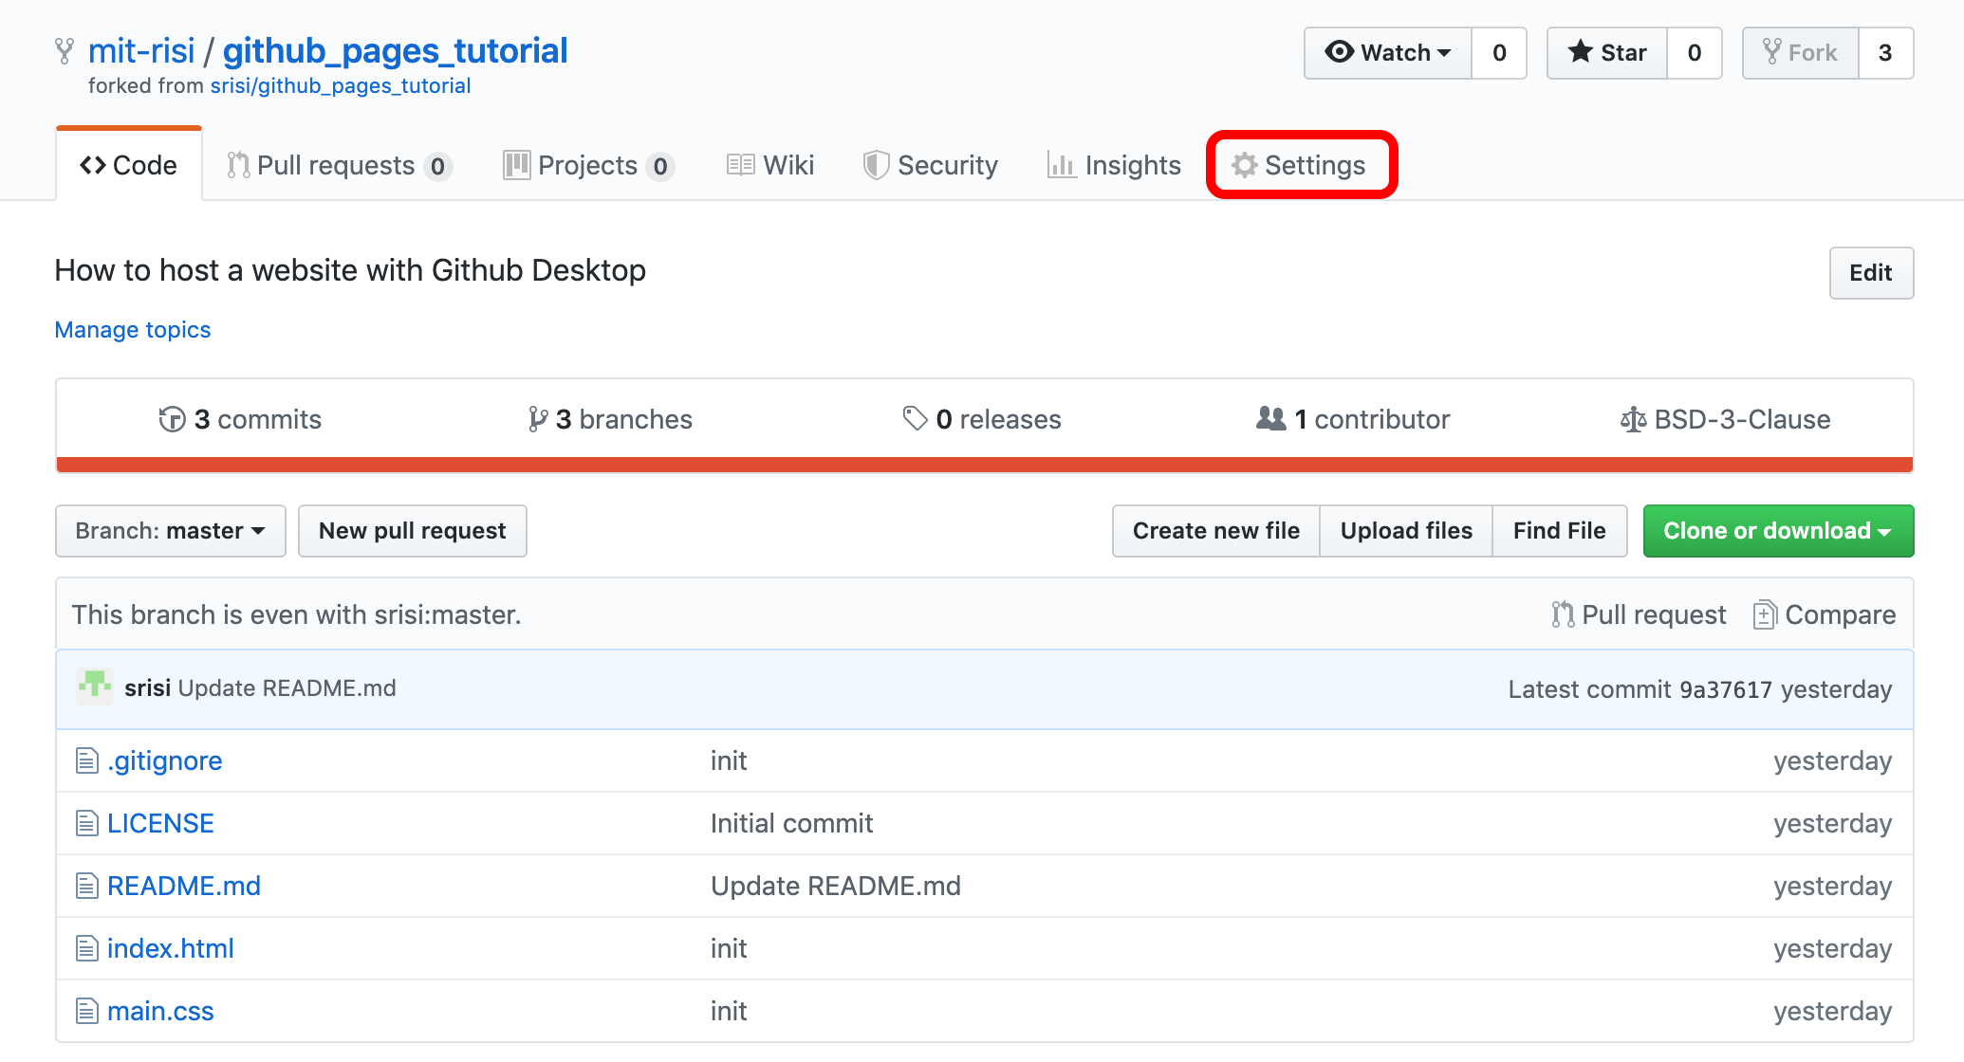Click the Edit button next to the description

[x=1869, y=273]
